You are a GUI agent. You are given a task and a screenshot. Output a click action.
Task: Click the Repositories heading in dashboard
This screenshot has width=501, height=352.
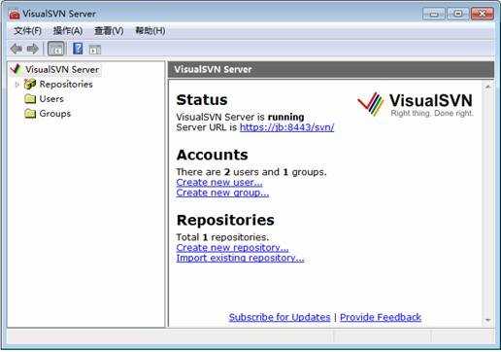(x=225, y=220)
